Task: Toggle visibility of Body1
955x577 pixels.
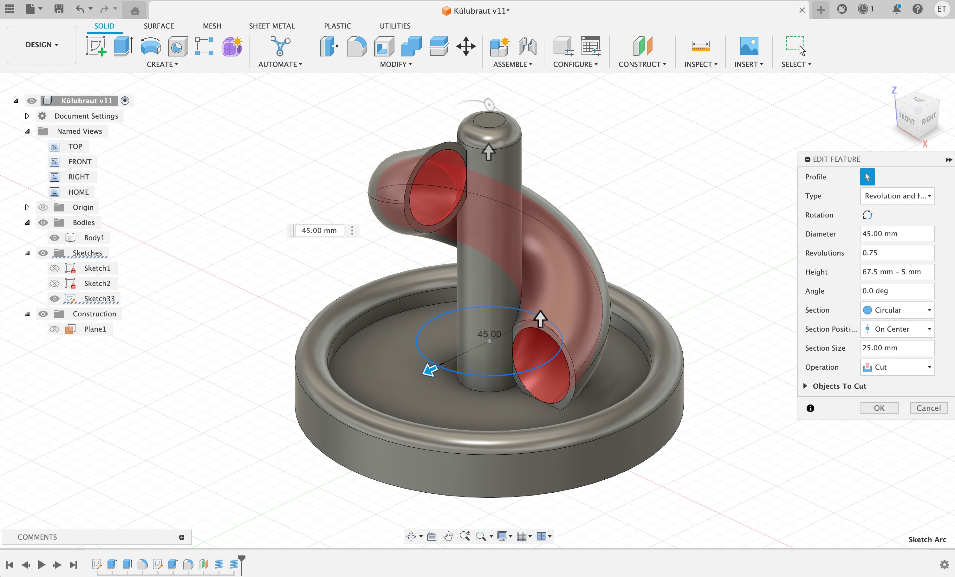Action: (55, 237)
